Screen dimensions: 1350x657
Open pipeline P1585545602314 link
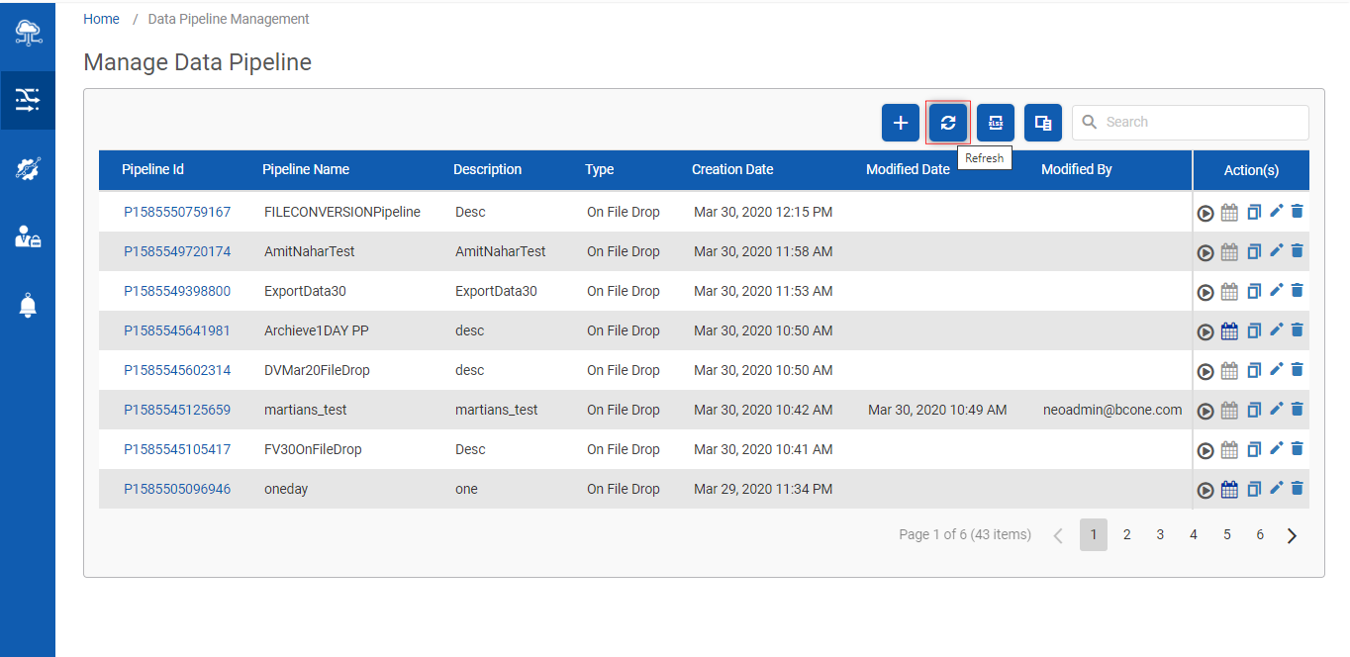177,370
